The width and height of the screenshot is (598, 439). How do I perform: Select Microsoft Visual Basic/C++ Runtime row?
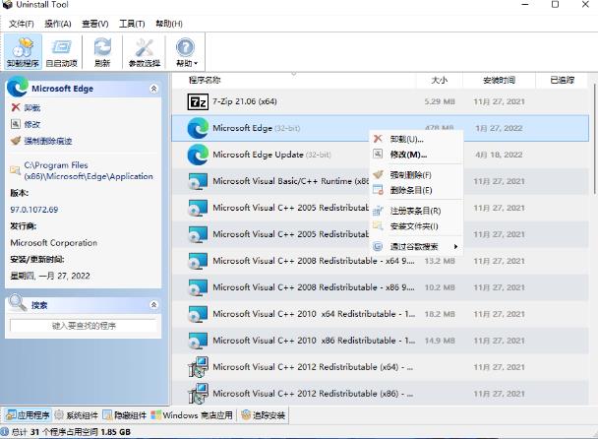click(380, 181)
